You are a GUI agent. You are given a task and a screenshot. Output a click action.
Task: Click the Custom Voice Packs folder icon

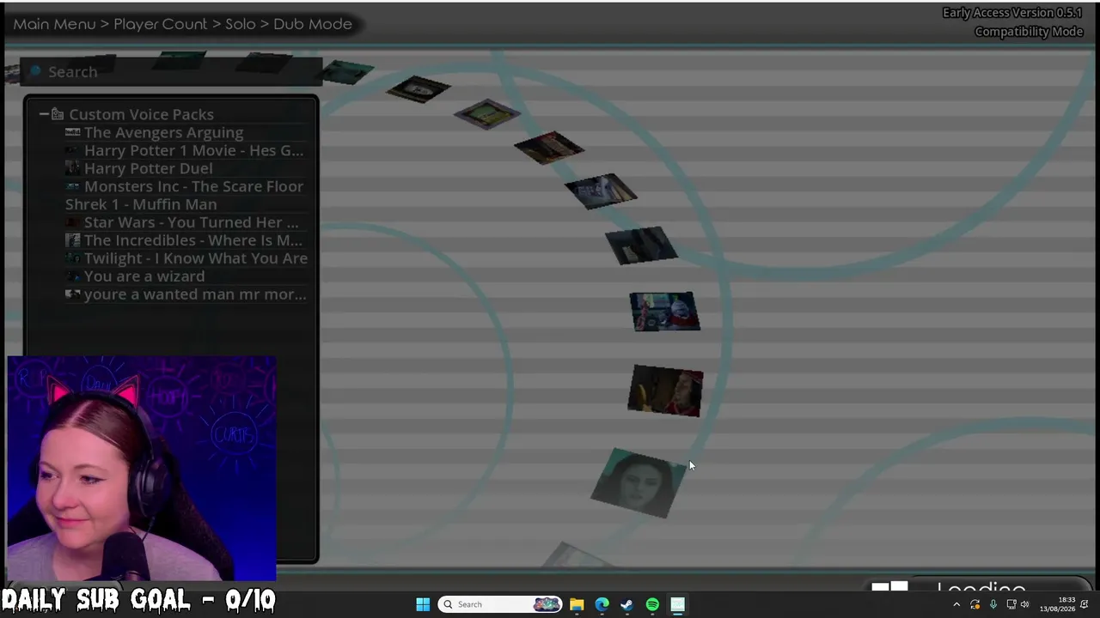(x=58, y=114)
